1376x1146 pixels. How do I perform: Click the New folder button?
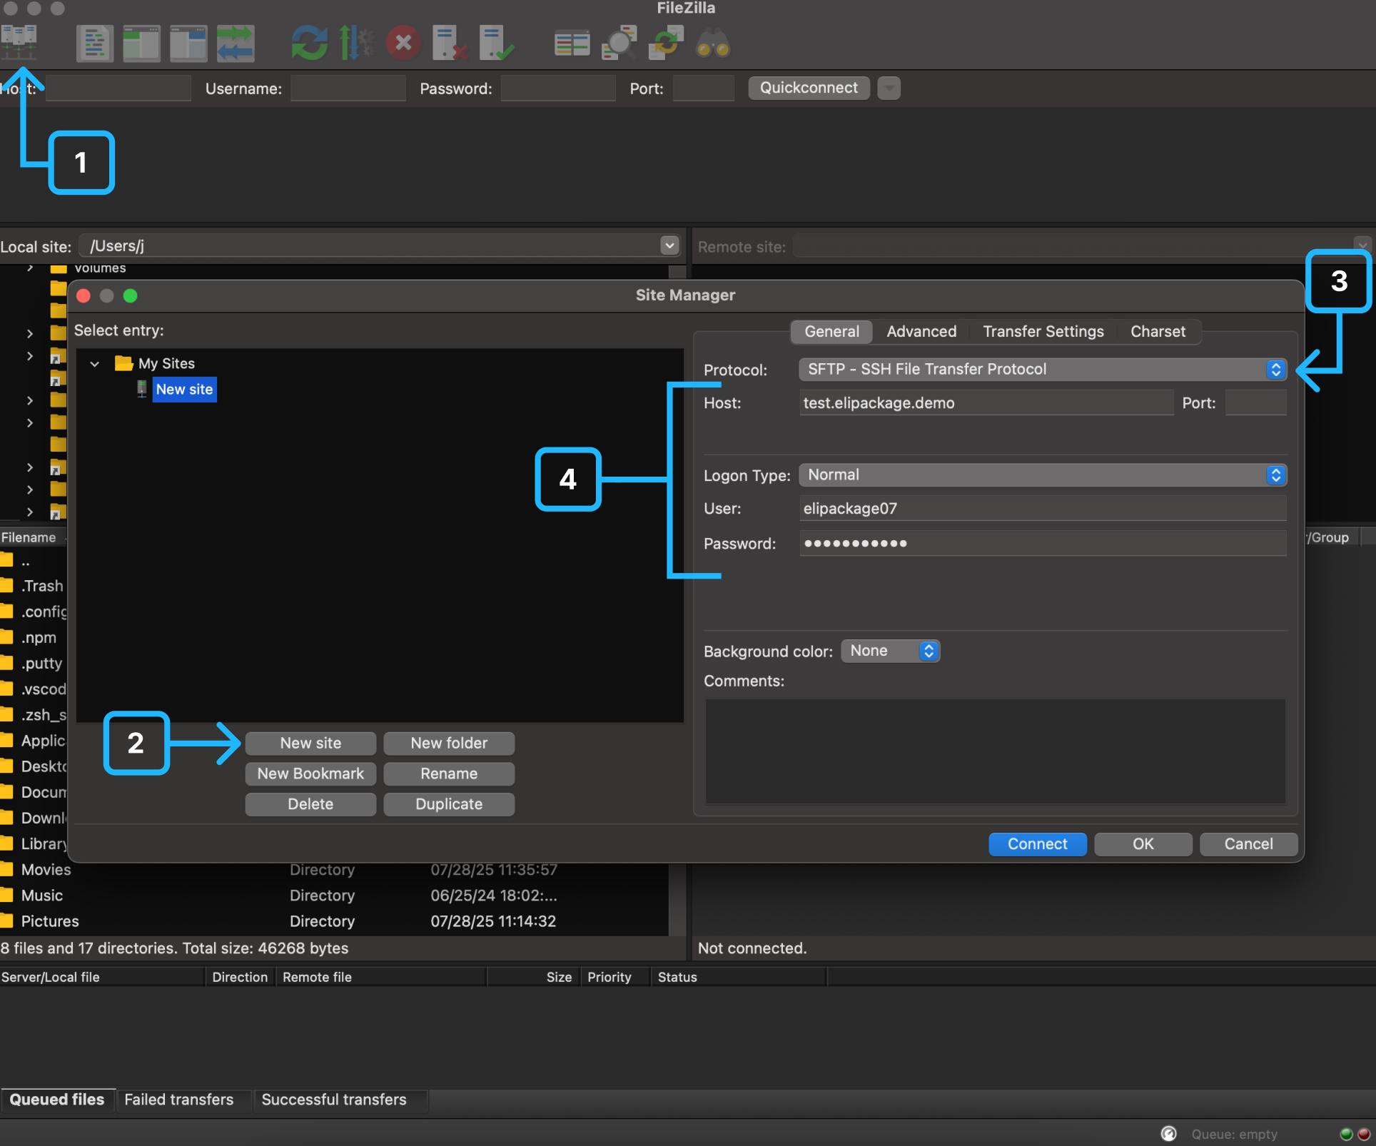tap(448, 744)
